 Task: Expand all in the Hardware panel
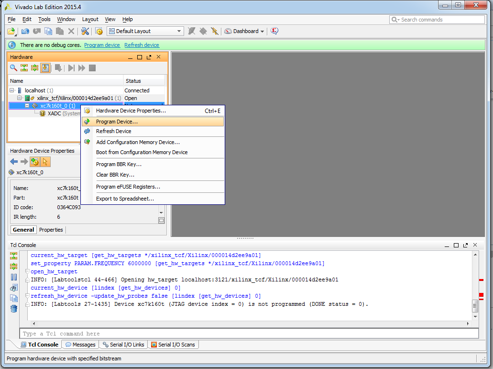(34, 67)
